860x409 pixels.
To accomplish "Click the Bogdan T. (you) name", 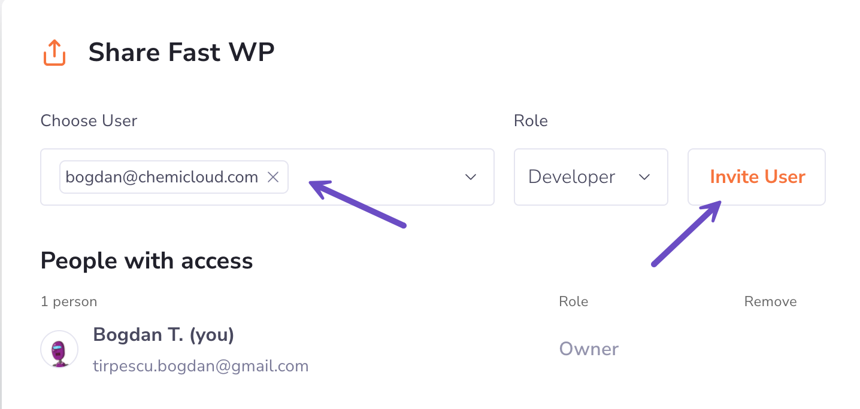I will click(x=163, y=335).
